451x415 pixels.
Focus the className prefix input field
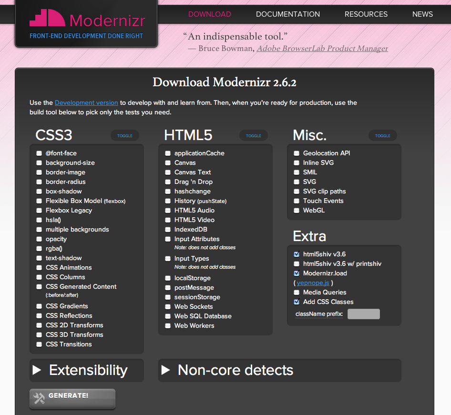(364, 314)
